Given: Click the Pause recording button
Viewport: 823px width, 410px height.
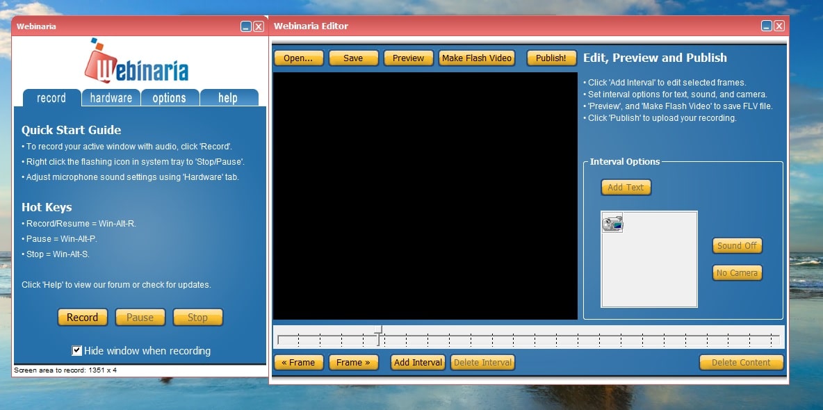Looking at the screenshot, I should pos(140,317).
